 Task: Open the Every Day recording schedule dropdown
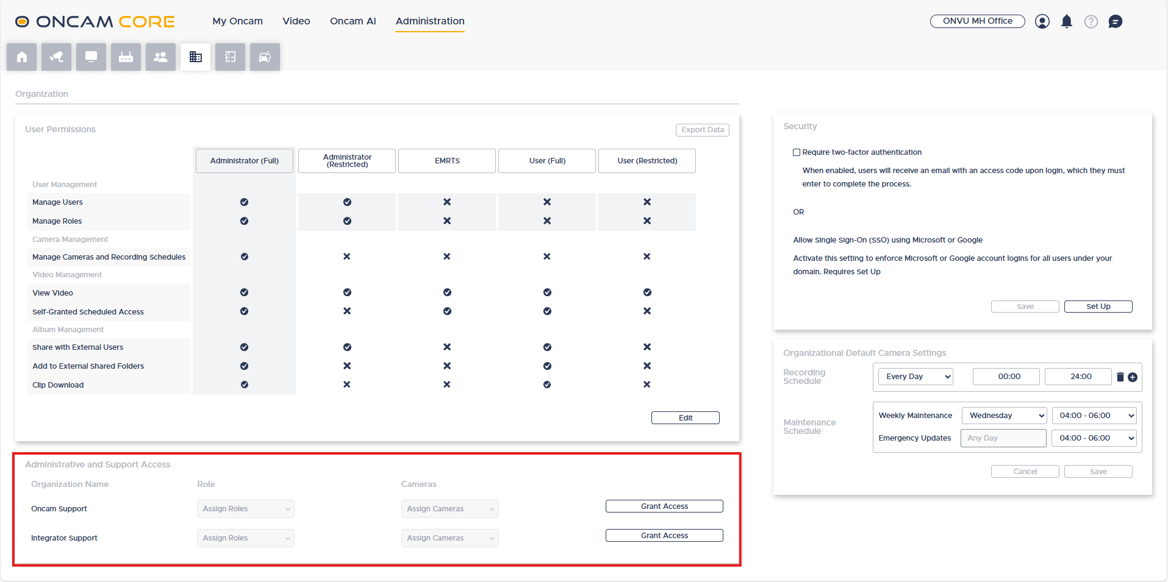click(x=915, y=377)
